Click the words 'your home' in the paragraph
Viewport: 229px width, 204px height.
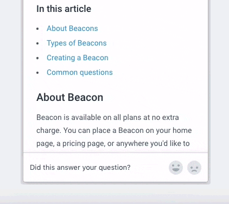pos(174,130)
